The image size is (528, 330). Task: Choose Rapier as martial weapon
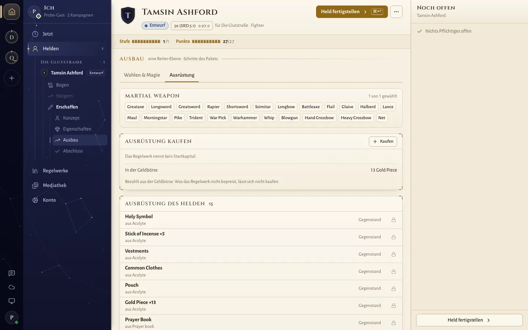click(x=213, y=107)
